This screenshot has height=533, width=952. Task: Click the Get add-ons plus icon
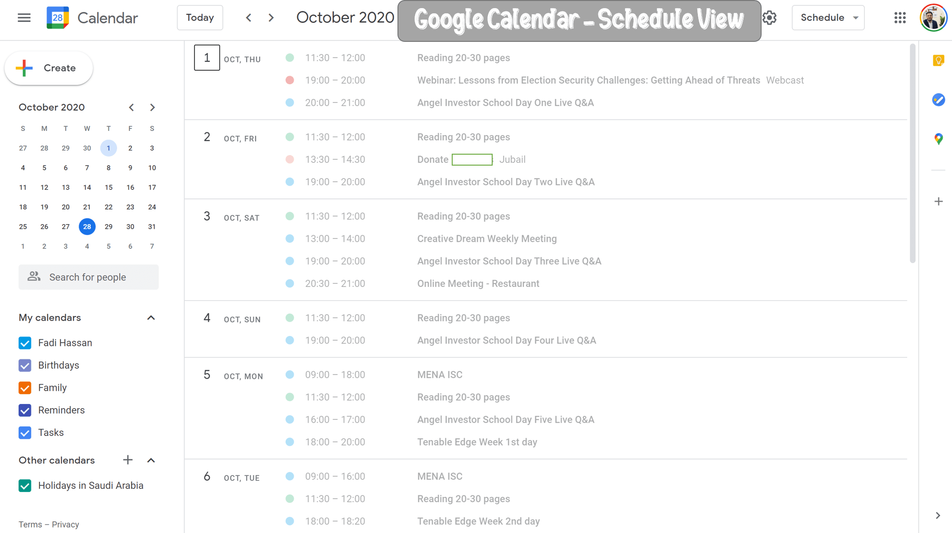pos(938,201)
